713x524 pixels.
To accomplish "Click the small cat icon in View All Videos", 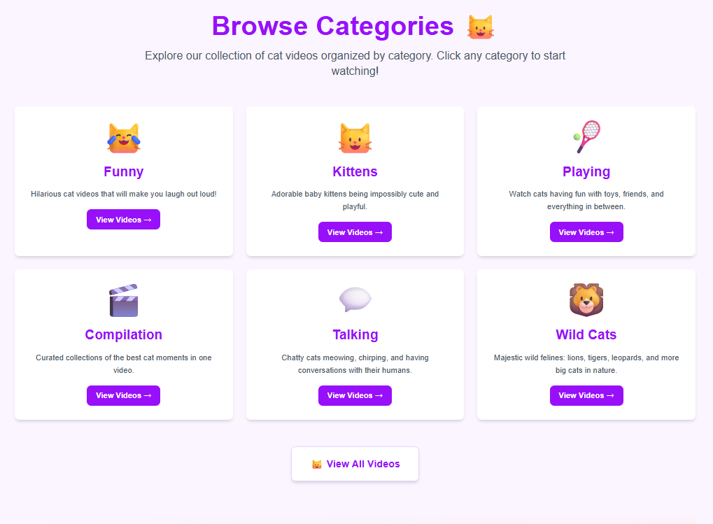I will pos(317,464).
